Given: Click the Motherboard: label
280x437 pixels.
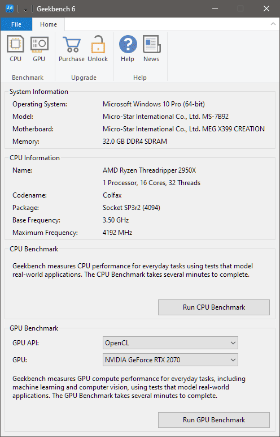Looking at the screenshot, I should pyautogui.click(x=33, y=129).
